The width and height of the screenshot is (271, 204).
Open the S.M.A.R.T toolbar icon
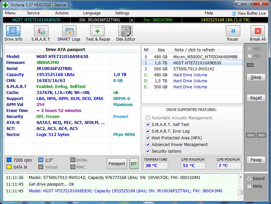click(41, 33)
